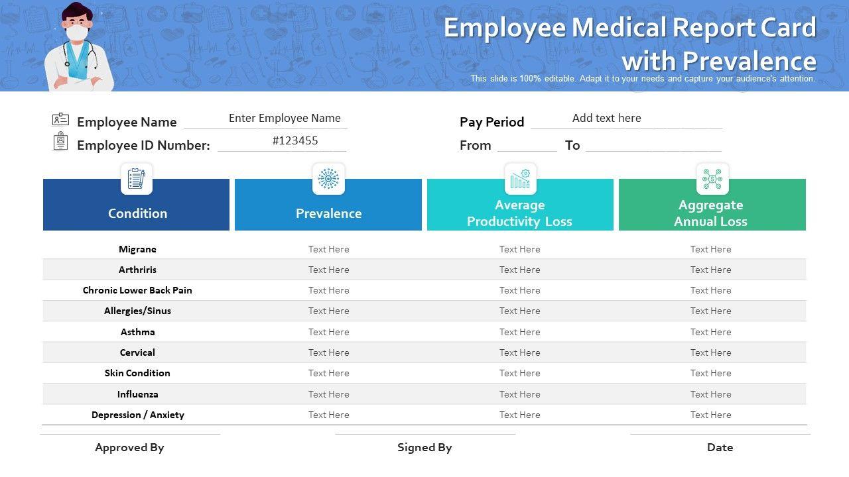Click the declining chart icon above Productivity Loss

[520, 179]
